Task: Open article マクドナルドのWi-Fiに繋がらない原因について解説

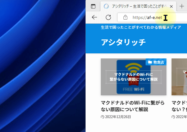Action: 133,106
